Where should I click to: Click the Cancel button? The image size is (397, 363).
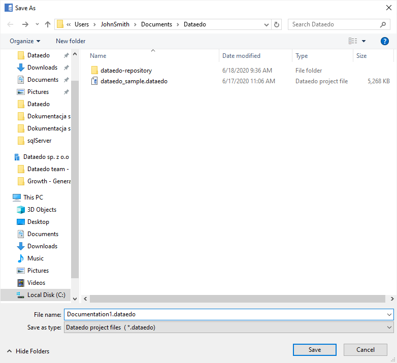[x=366, y=350]
